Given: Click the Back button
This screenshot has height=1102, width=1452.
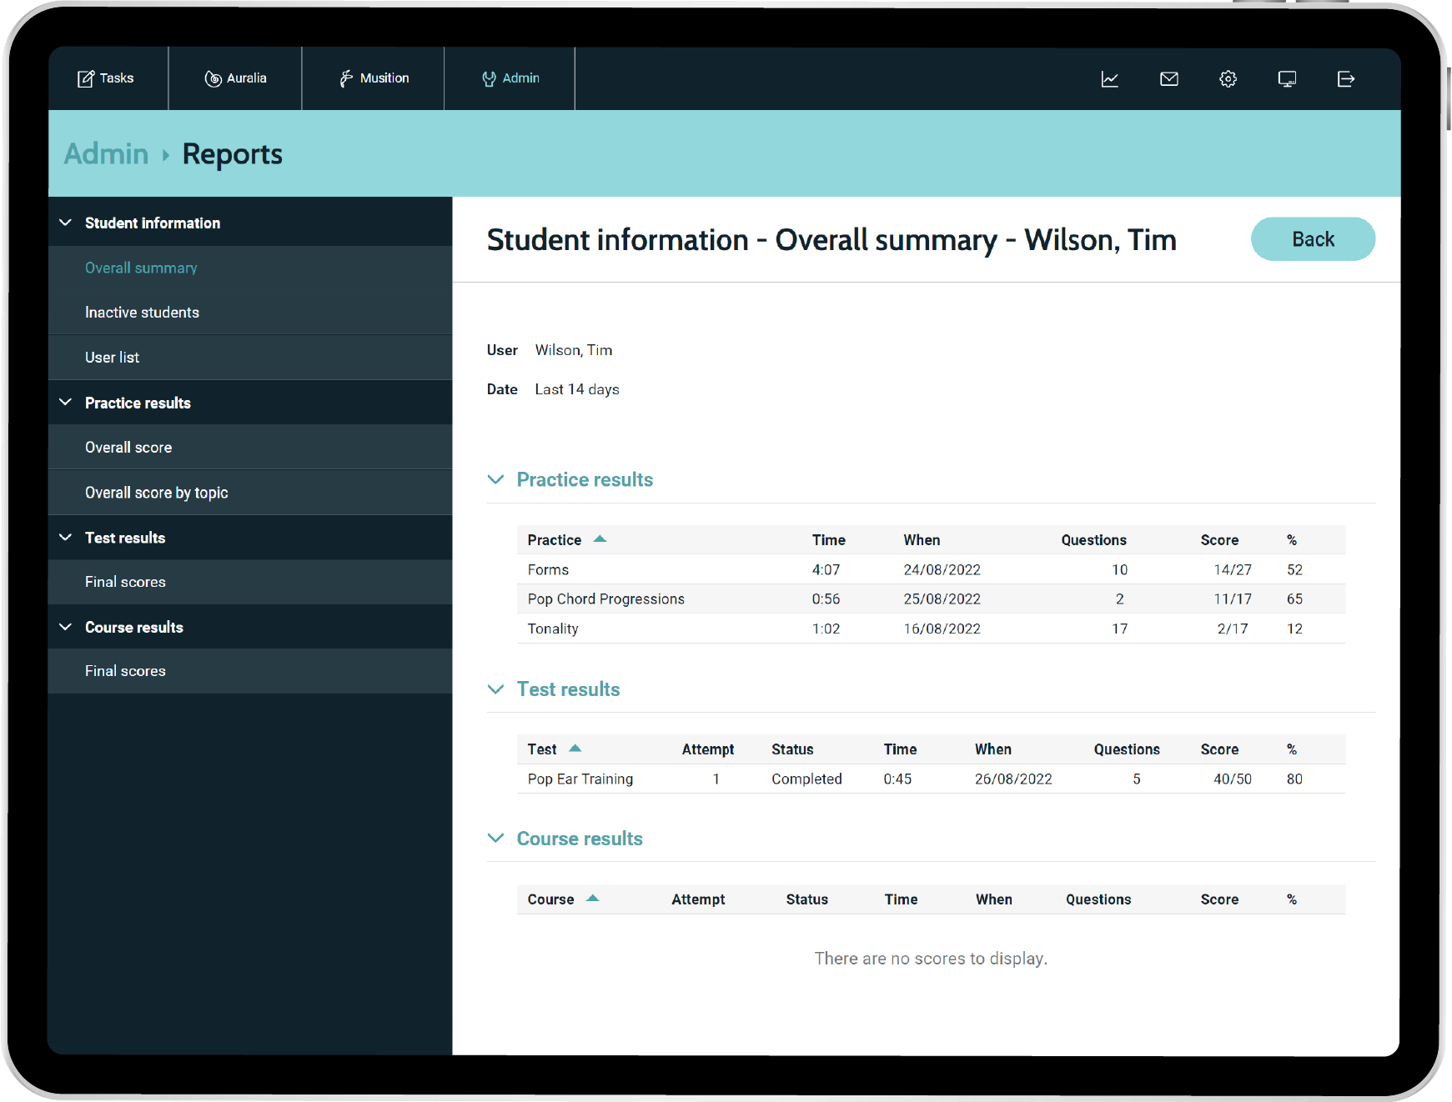Looking at the screenshot, I should pyautogui.click(x=1312, y=239).
